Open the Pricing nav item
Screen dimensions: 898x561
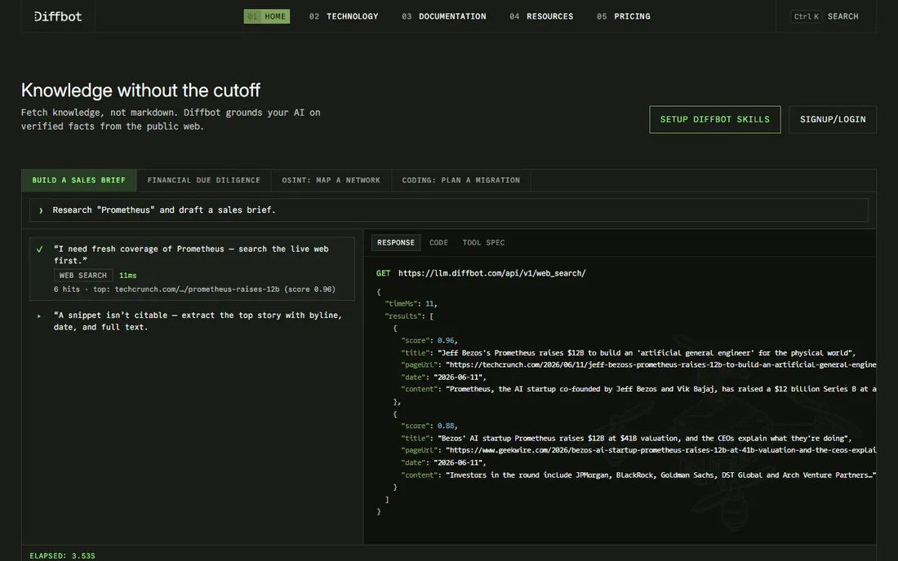point(623,16)
